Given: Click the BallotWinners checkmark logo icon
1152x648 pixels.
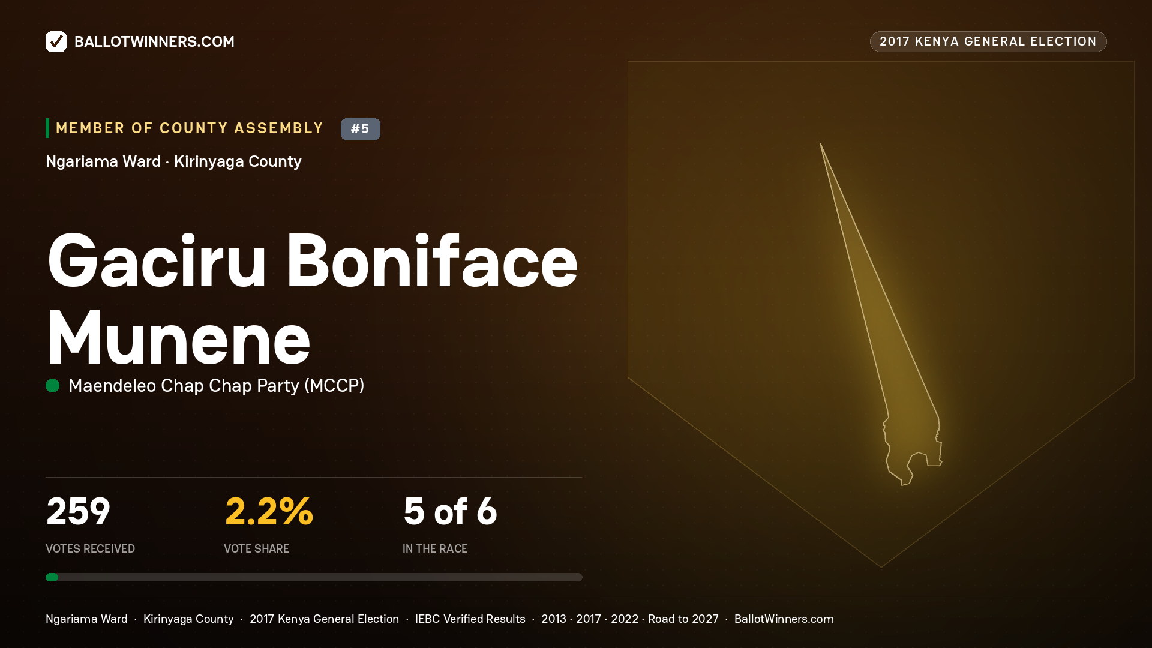Looking at the screenshot, I should point(56,41).
